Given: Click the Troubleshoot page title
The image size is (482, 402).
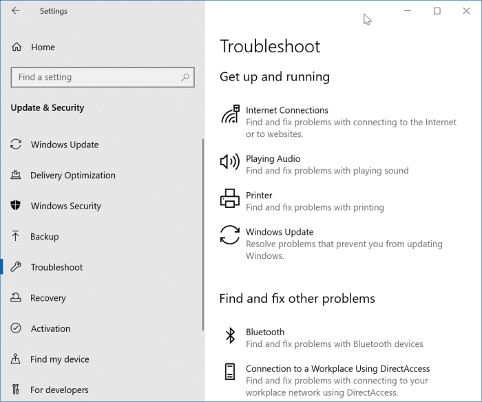Looking at the screenshot, I should coord(270,46).
